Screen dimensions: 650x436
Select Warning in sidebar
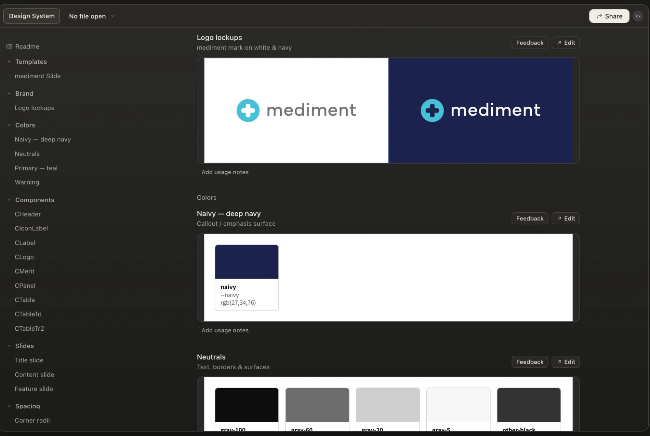point(27,182)
